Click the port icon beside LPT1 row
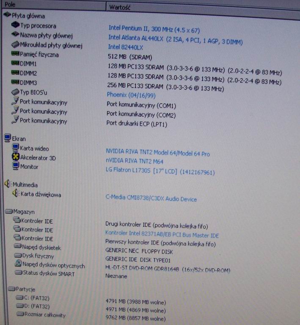 coord(15,120)
